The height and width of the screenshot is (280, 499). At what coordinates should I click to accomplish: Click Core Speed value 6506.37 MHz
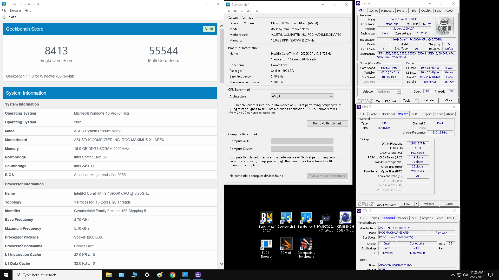point(389,68)
